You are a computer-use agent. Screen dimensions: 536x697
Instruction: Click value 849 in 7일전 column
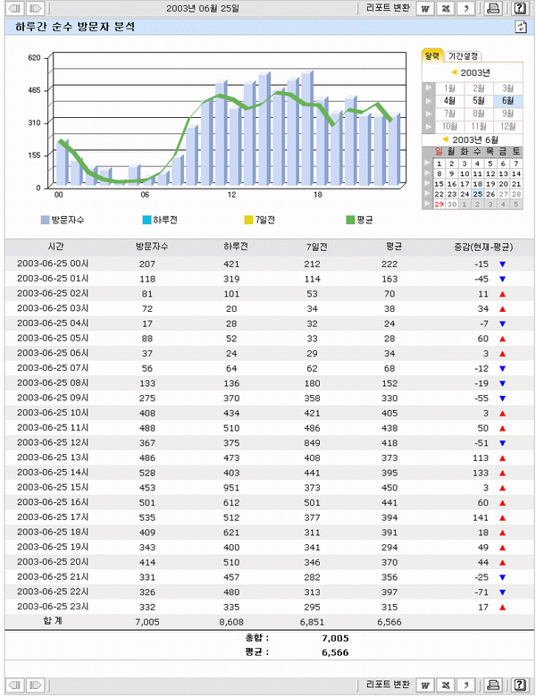(312, 443)
